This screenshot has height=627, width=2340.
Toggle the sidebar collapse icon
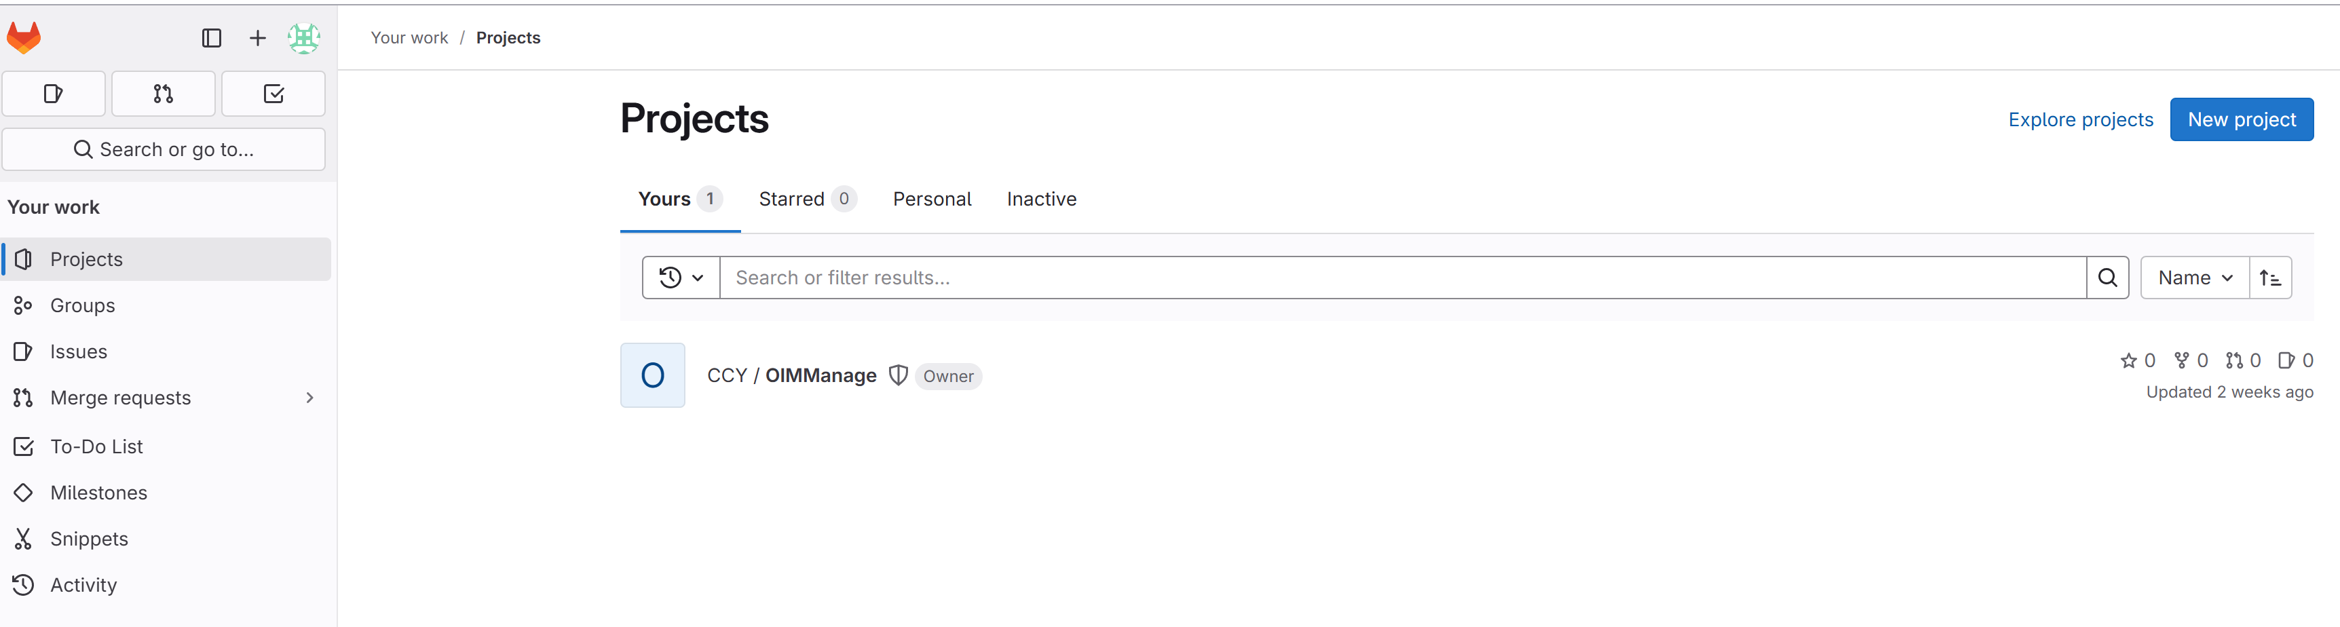(x=212, y=38)
